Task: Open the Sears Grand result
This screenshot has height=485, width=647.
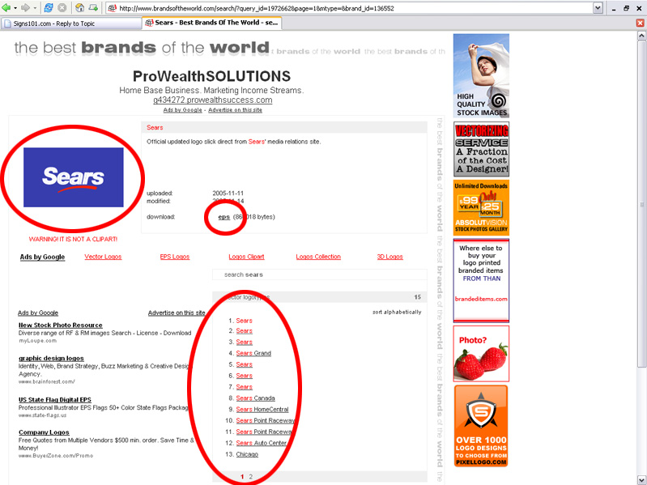Action: [x=253, y=353]
